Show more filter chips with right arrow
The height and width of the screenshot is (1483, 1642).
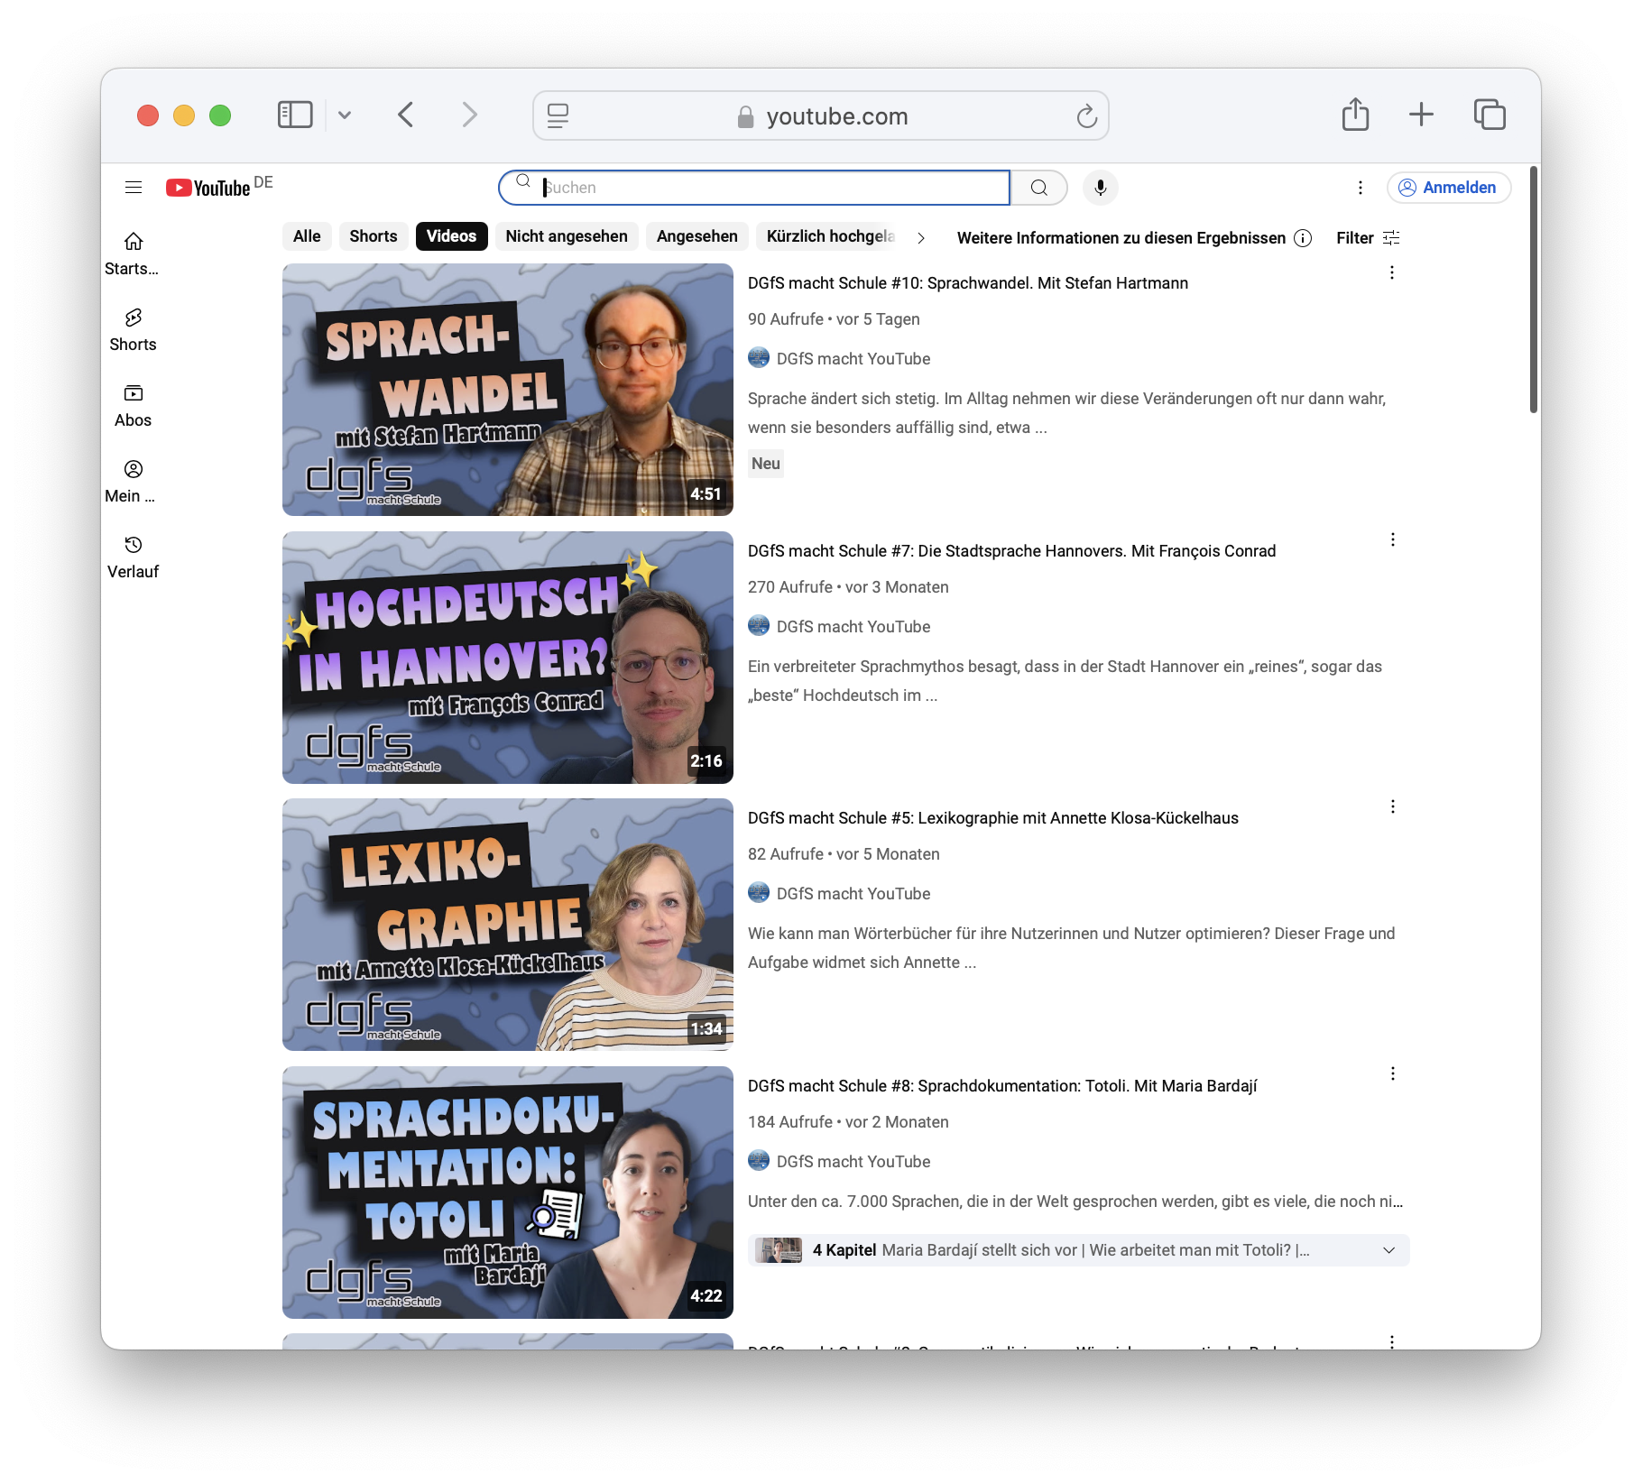(921, 238)
